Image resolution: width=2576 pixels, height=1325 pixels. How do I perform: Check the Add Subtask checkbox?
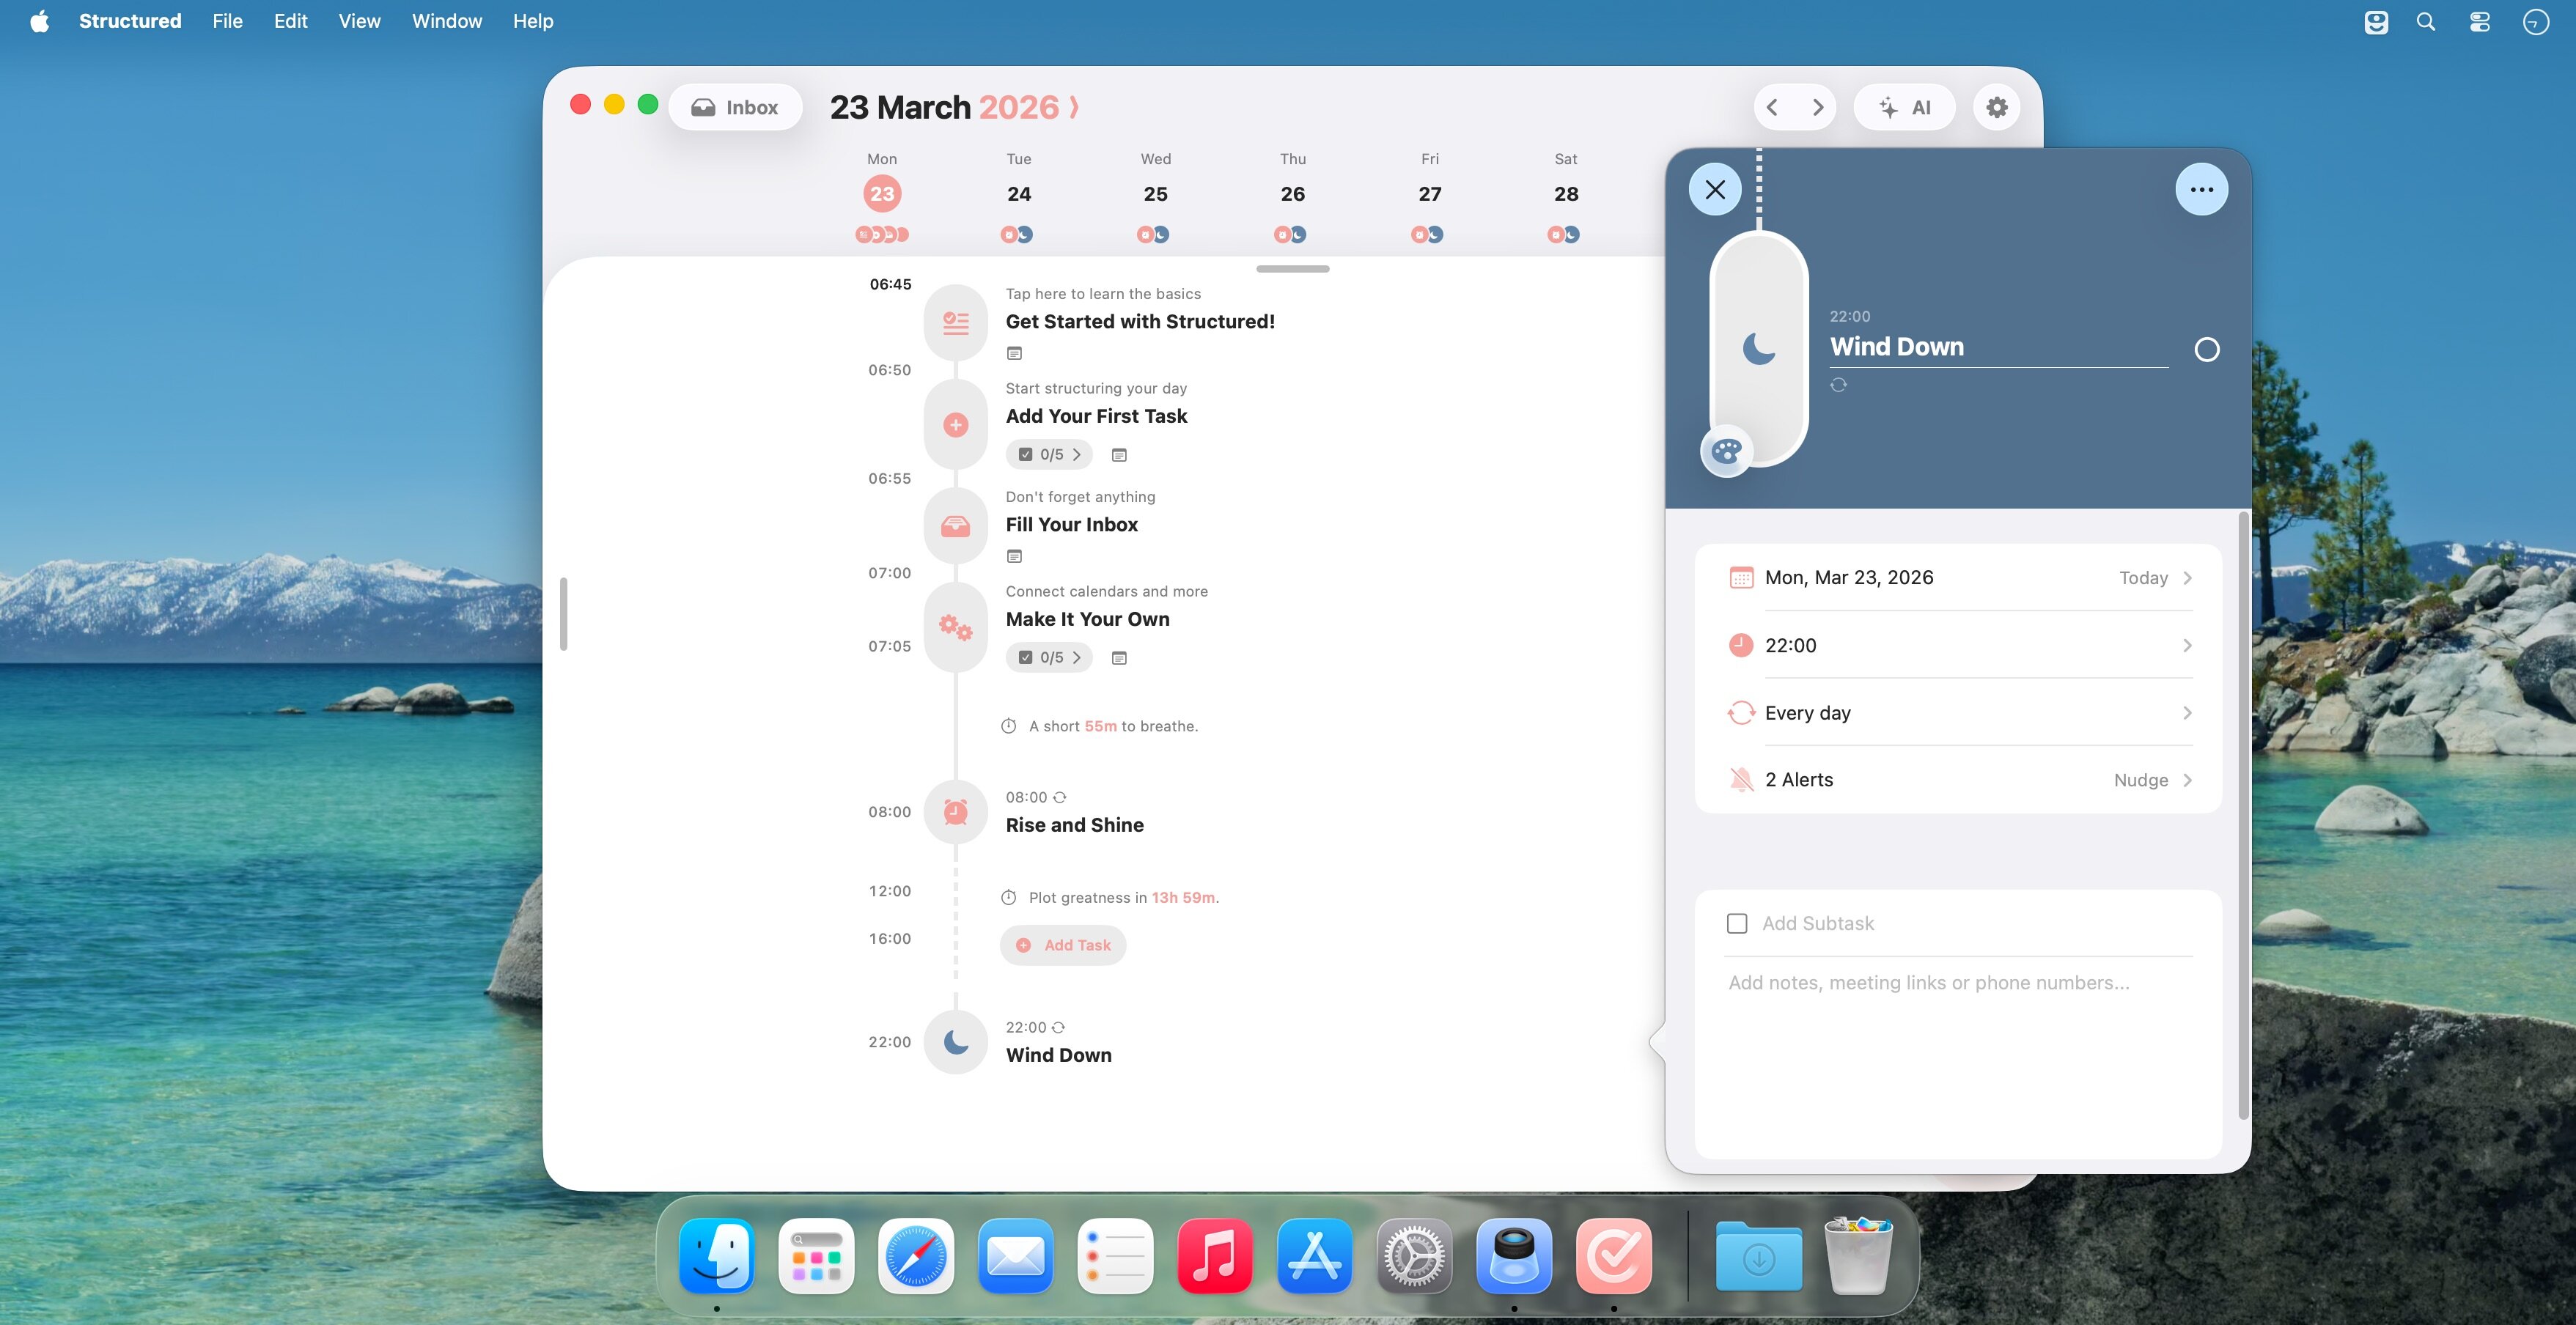(x=1737, y=923)
